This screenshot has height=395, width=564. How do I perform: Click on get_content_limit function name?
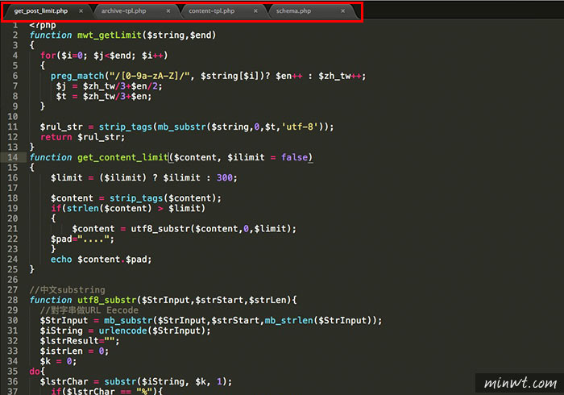[x=122, y=157]
